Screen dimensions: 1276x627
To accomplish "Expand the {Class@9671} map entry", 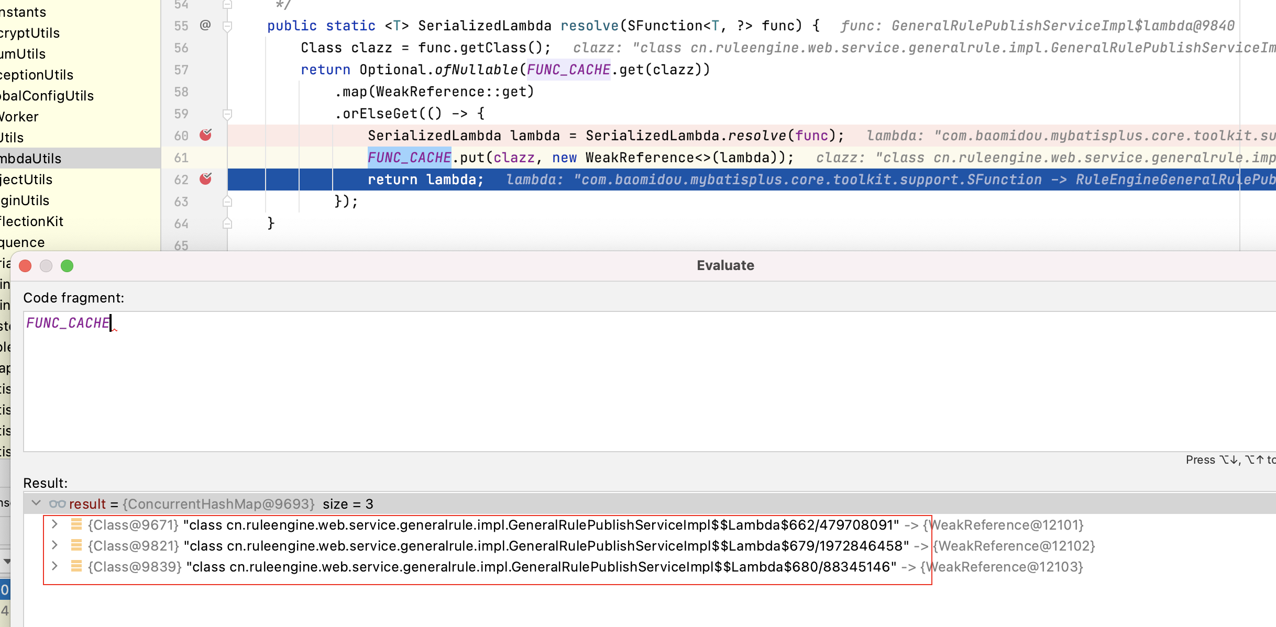I will point(54,524).
